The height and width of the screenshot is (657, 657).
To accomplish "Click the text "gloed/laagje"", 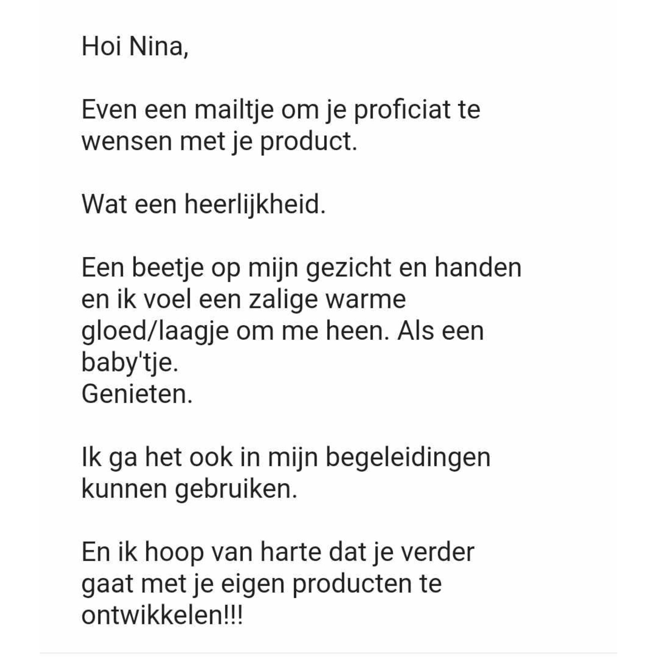I will coord(155,331).
